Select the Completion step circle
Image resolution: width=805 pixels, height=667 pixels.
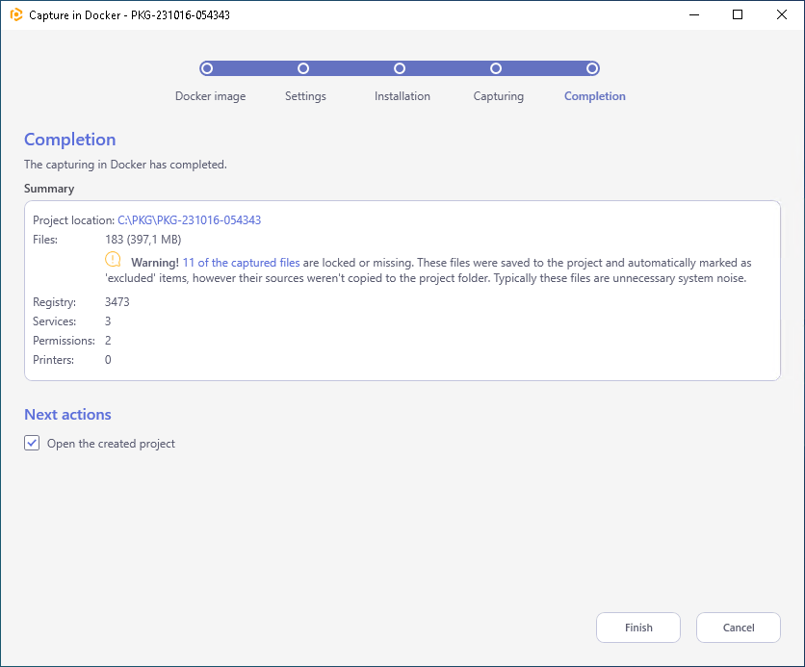tap(592, 68)
